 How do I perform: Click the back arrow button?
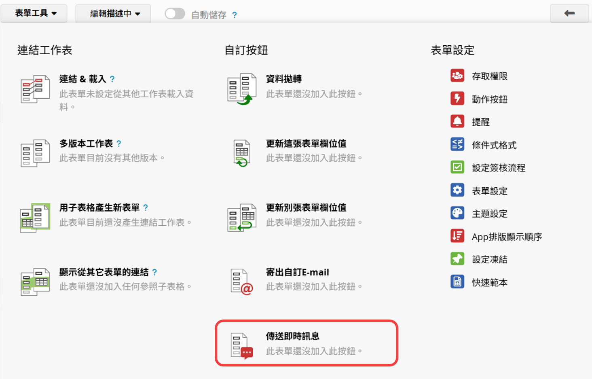coord(569,13)
